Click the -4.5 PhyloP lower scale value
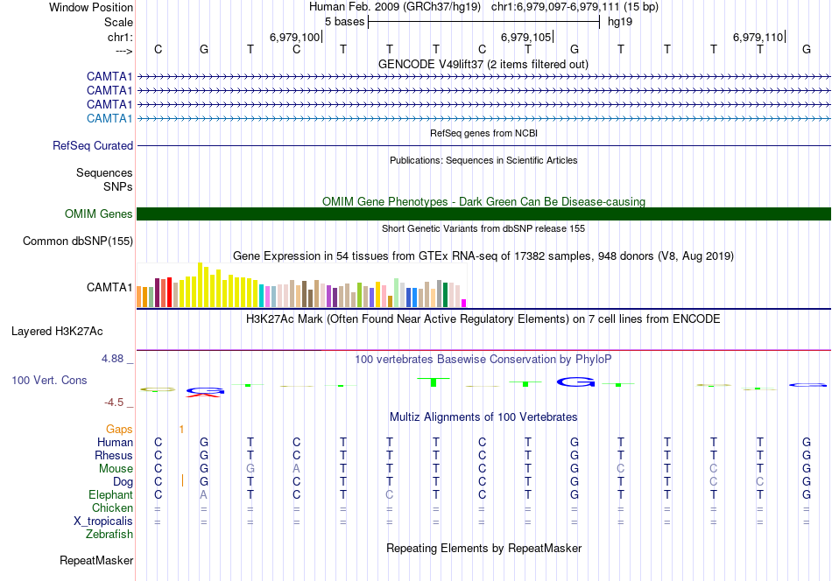Image resolution: width=832 pixels, height=581 pixels. pyautogui.click(x=114, y=402)
